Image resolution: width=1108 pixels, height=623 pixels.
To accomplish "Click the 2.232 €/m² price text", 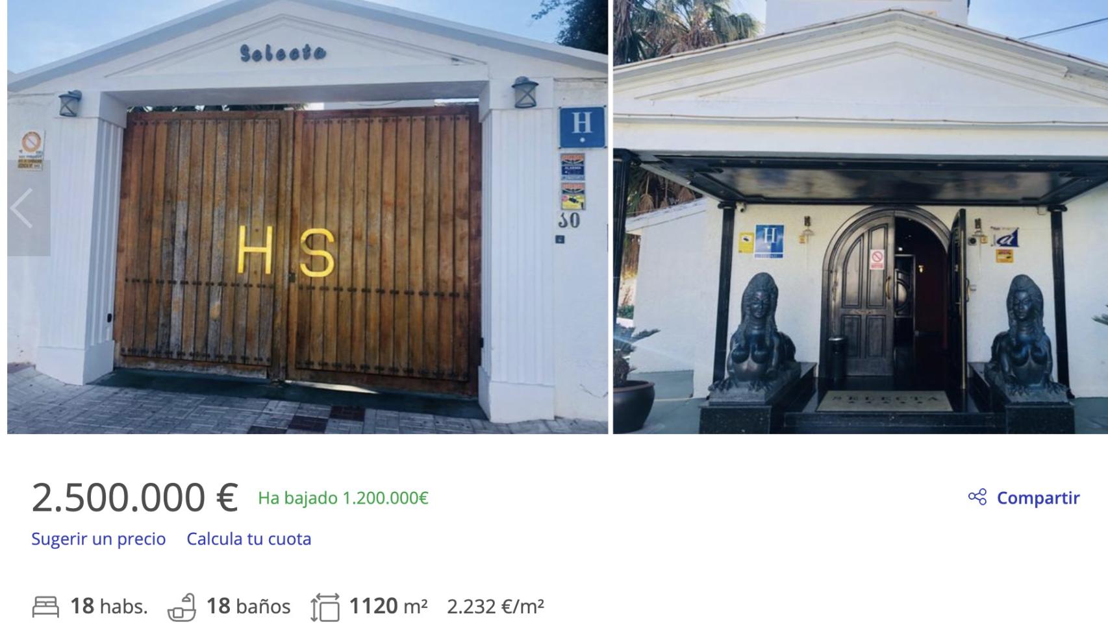I will click(x=496, y=606).
